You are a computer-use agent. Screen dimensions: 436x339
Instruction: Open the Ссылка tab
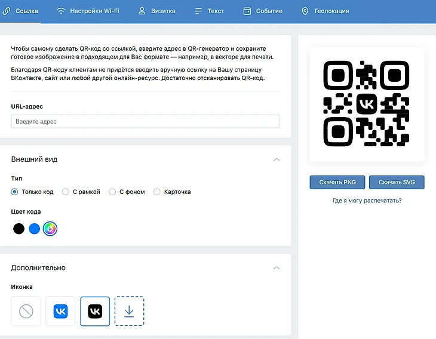coord(20,11)
